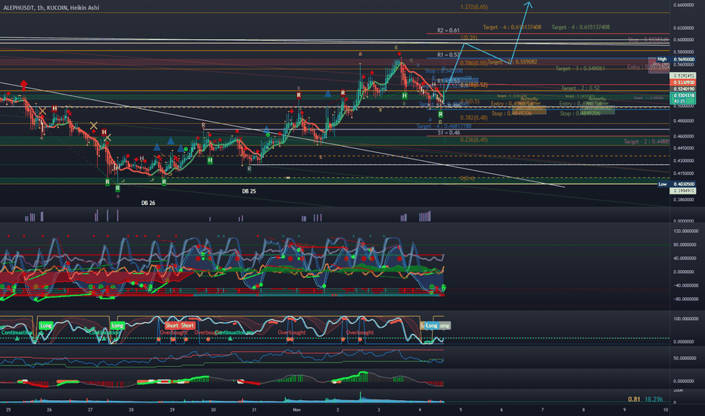Click the blue Long signal label near date 4
The height and width of the screenshot is (416, 705).
tap(431, 325)
